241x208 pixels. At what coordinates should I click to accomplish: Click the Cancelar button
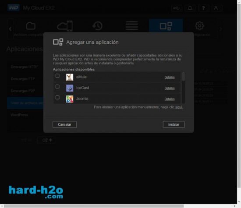click(64, 124)
